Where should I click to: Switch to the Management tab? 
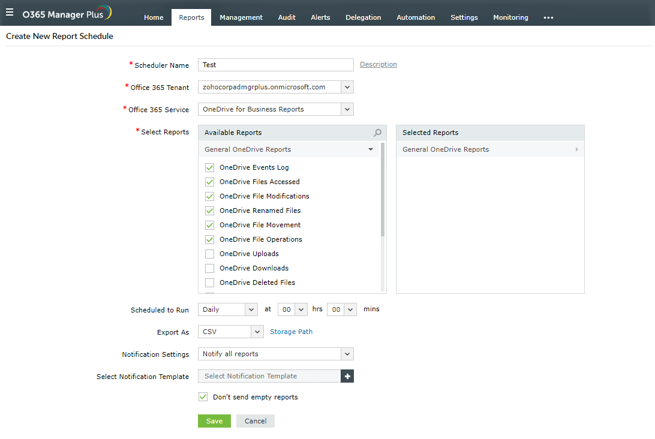pyautogui.click(x=241, y=17)
